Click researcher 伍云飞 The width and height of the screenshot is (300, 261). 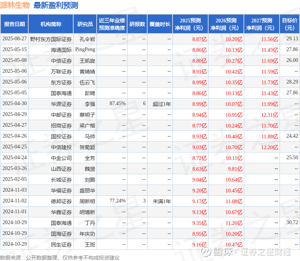(87, 82)
